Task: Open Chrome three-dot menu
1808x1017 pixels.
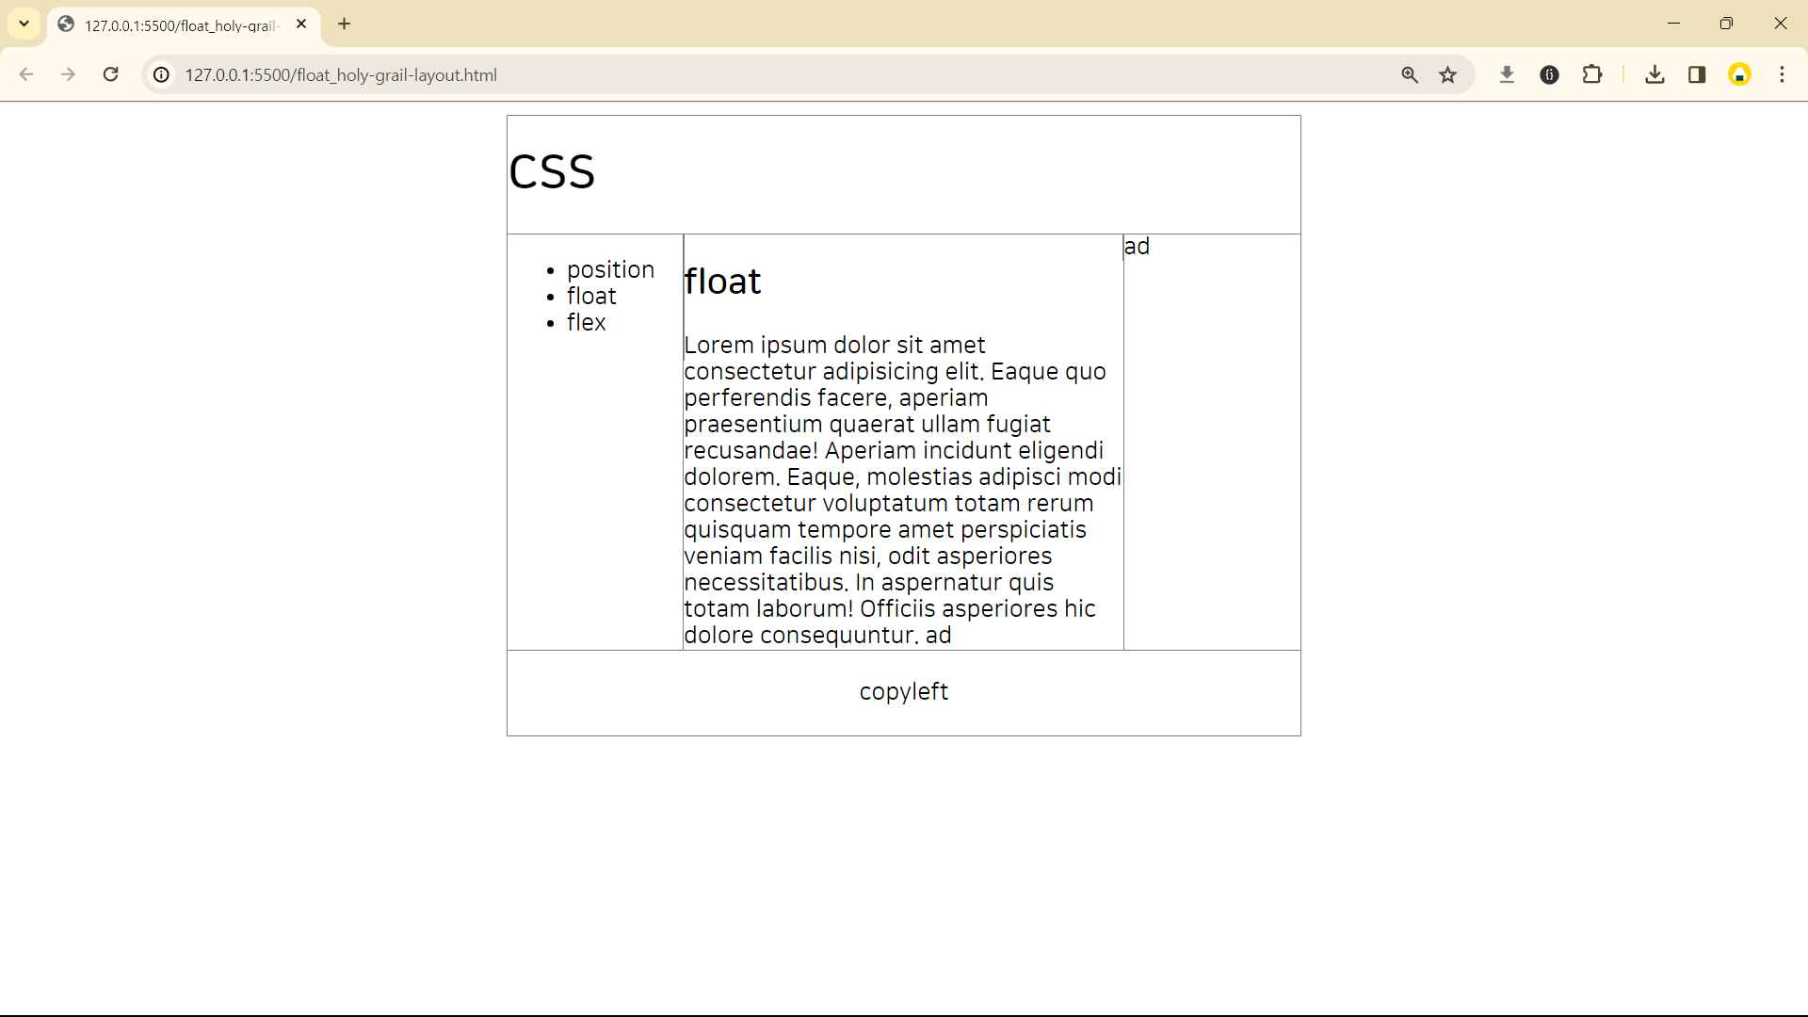Action: pyautogui.click(x=1782, y=74)
